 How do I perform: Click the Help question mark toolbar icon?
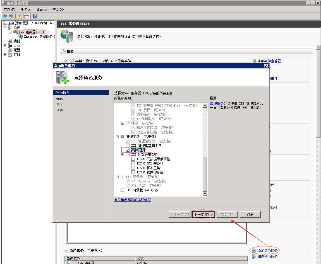point(35,16)
